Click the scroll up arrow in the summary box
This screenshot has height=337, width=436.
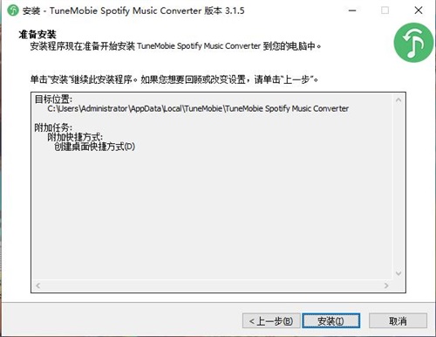point(399,100)
